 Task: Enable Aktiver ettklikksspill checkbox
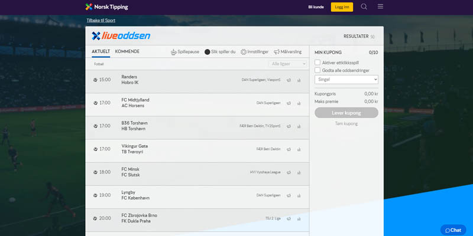318,63
